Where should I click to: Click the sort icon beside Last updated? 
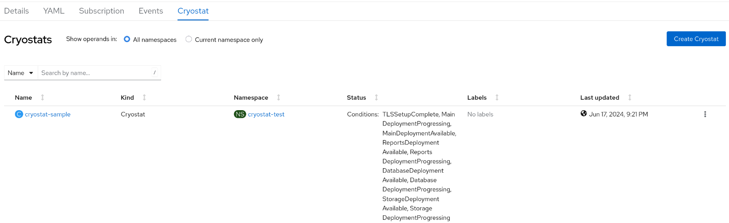(x=630, y=97)
